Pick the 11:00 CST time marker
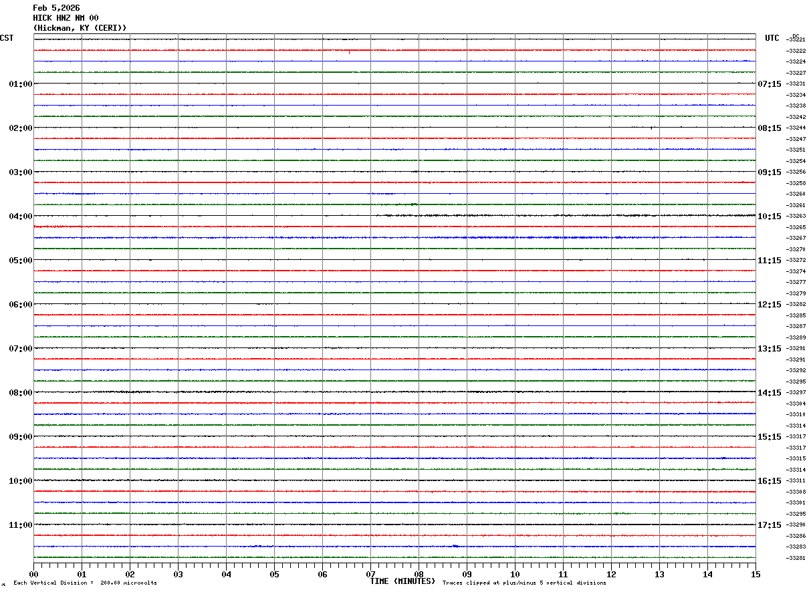 click(20, 525)
